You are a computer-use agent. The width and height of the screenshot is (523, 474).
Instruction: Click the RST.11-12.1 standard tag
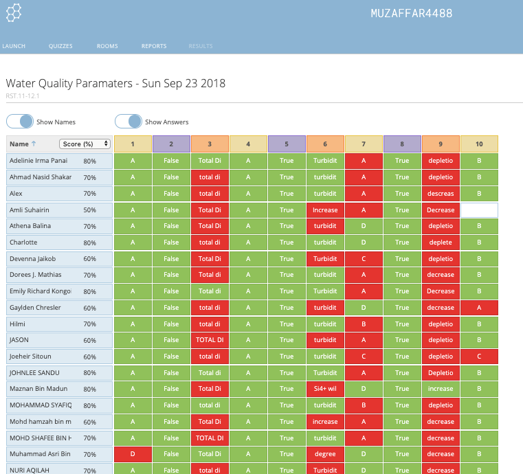21,97
